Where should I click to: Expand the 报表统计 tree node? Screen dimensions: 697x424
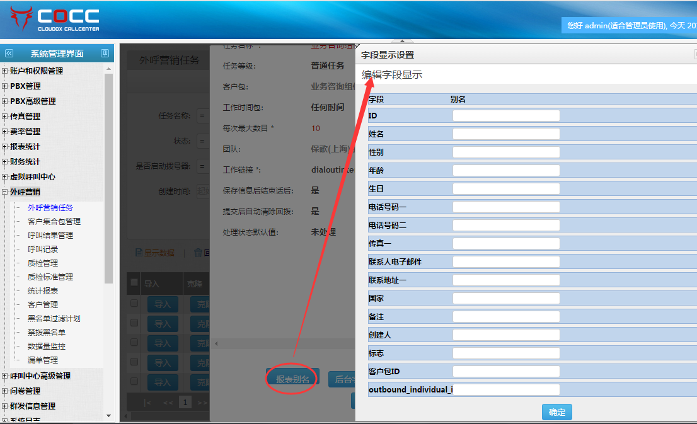coord(5,147)
